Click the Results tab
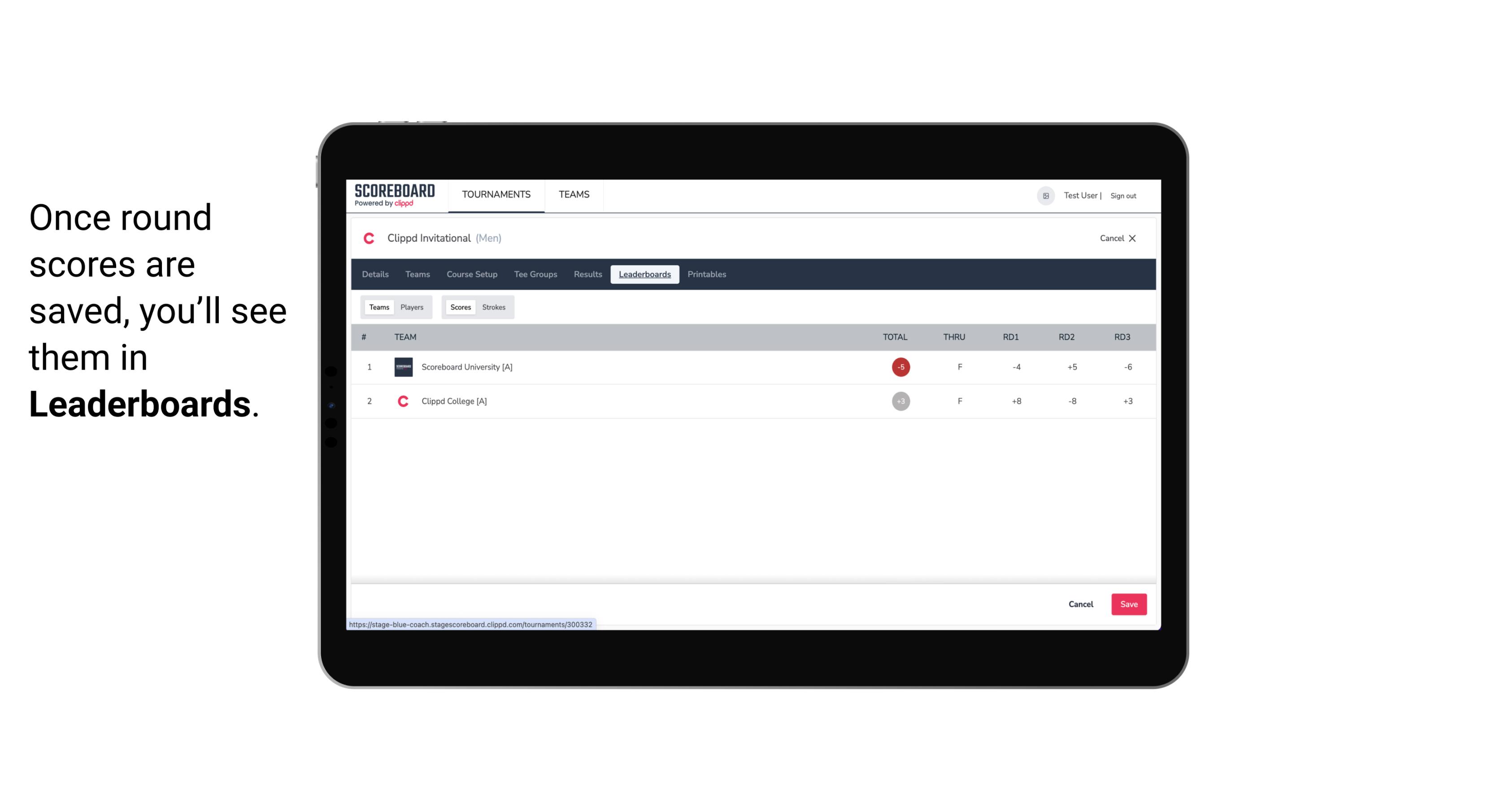The image size is (1505, 810). [x=587, y=274]
